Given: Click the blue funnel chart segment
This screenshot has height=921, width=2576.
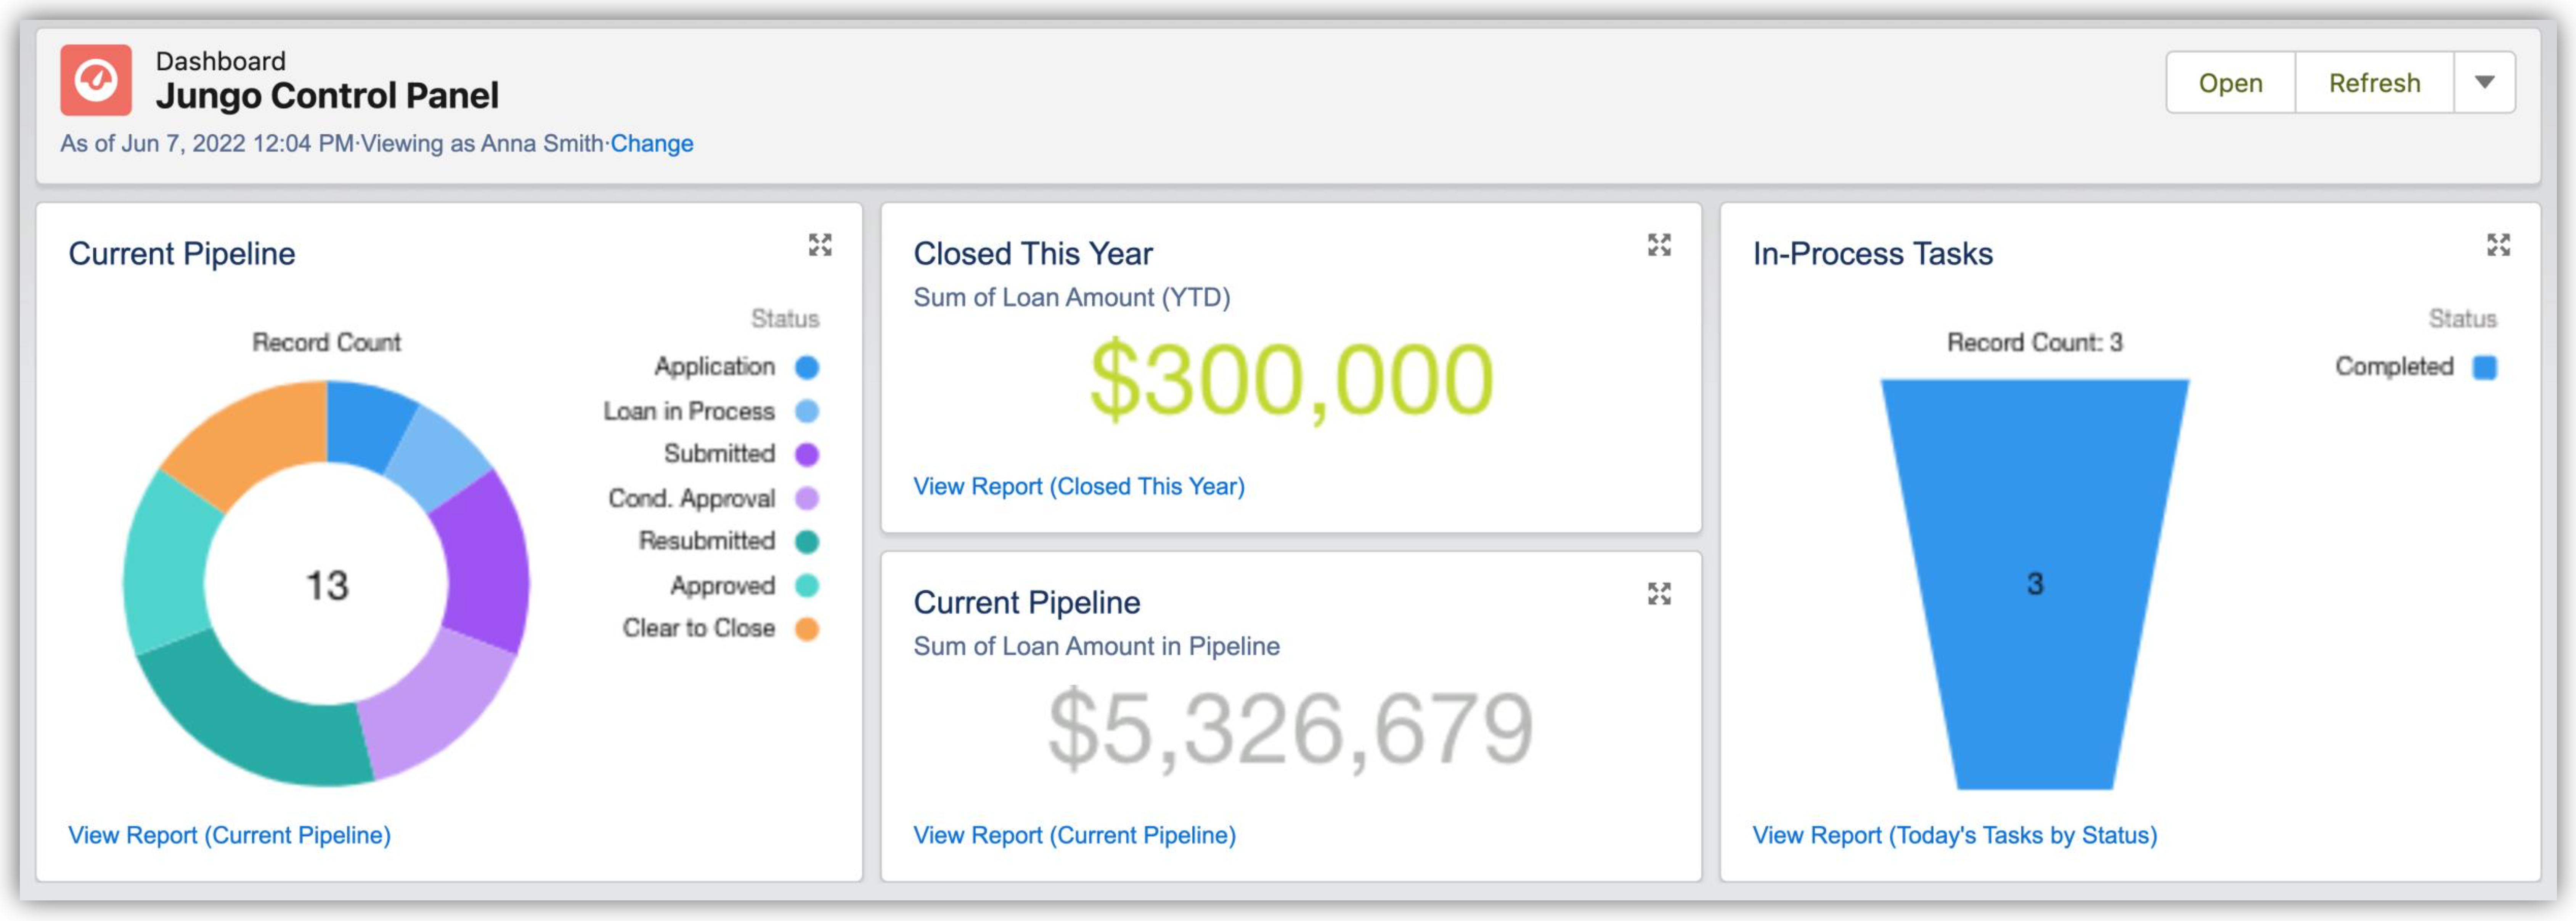Looking at the screenshot, I should pyautogui.click(x=2034, y=520).
